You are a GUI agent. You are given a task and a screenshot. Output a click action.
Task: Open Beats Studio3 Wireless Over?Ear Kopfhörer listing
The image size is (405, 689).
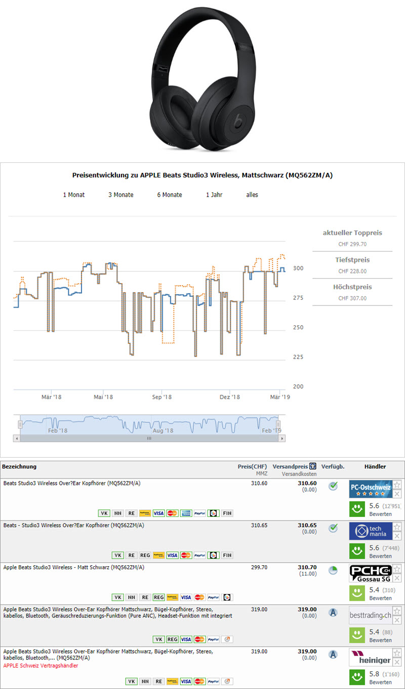click(71, 484)
